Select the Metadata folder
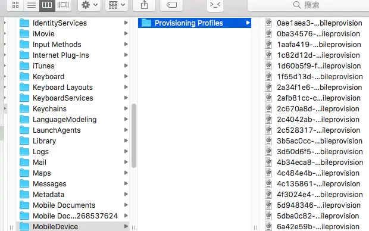This screenshot has width=369, height=231. [73, 194]
